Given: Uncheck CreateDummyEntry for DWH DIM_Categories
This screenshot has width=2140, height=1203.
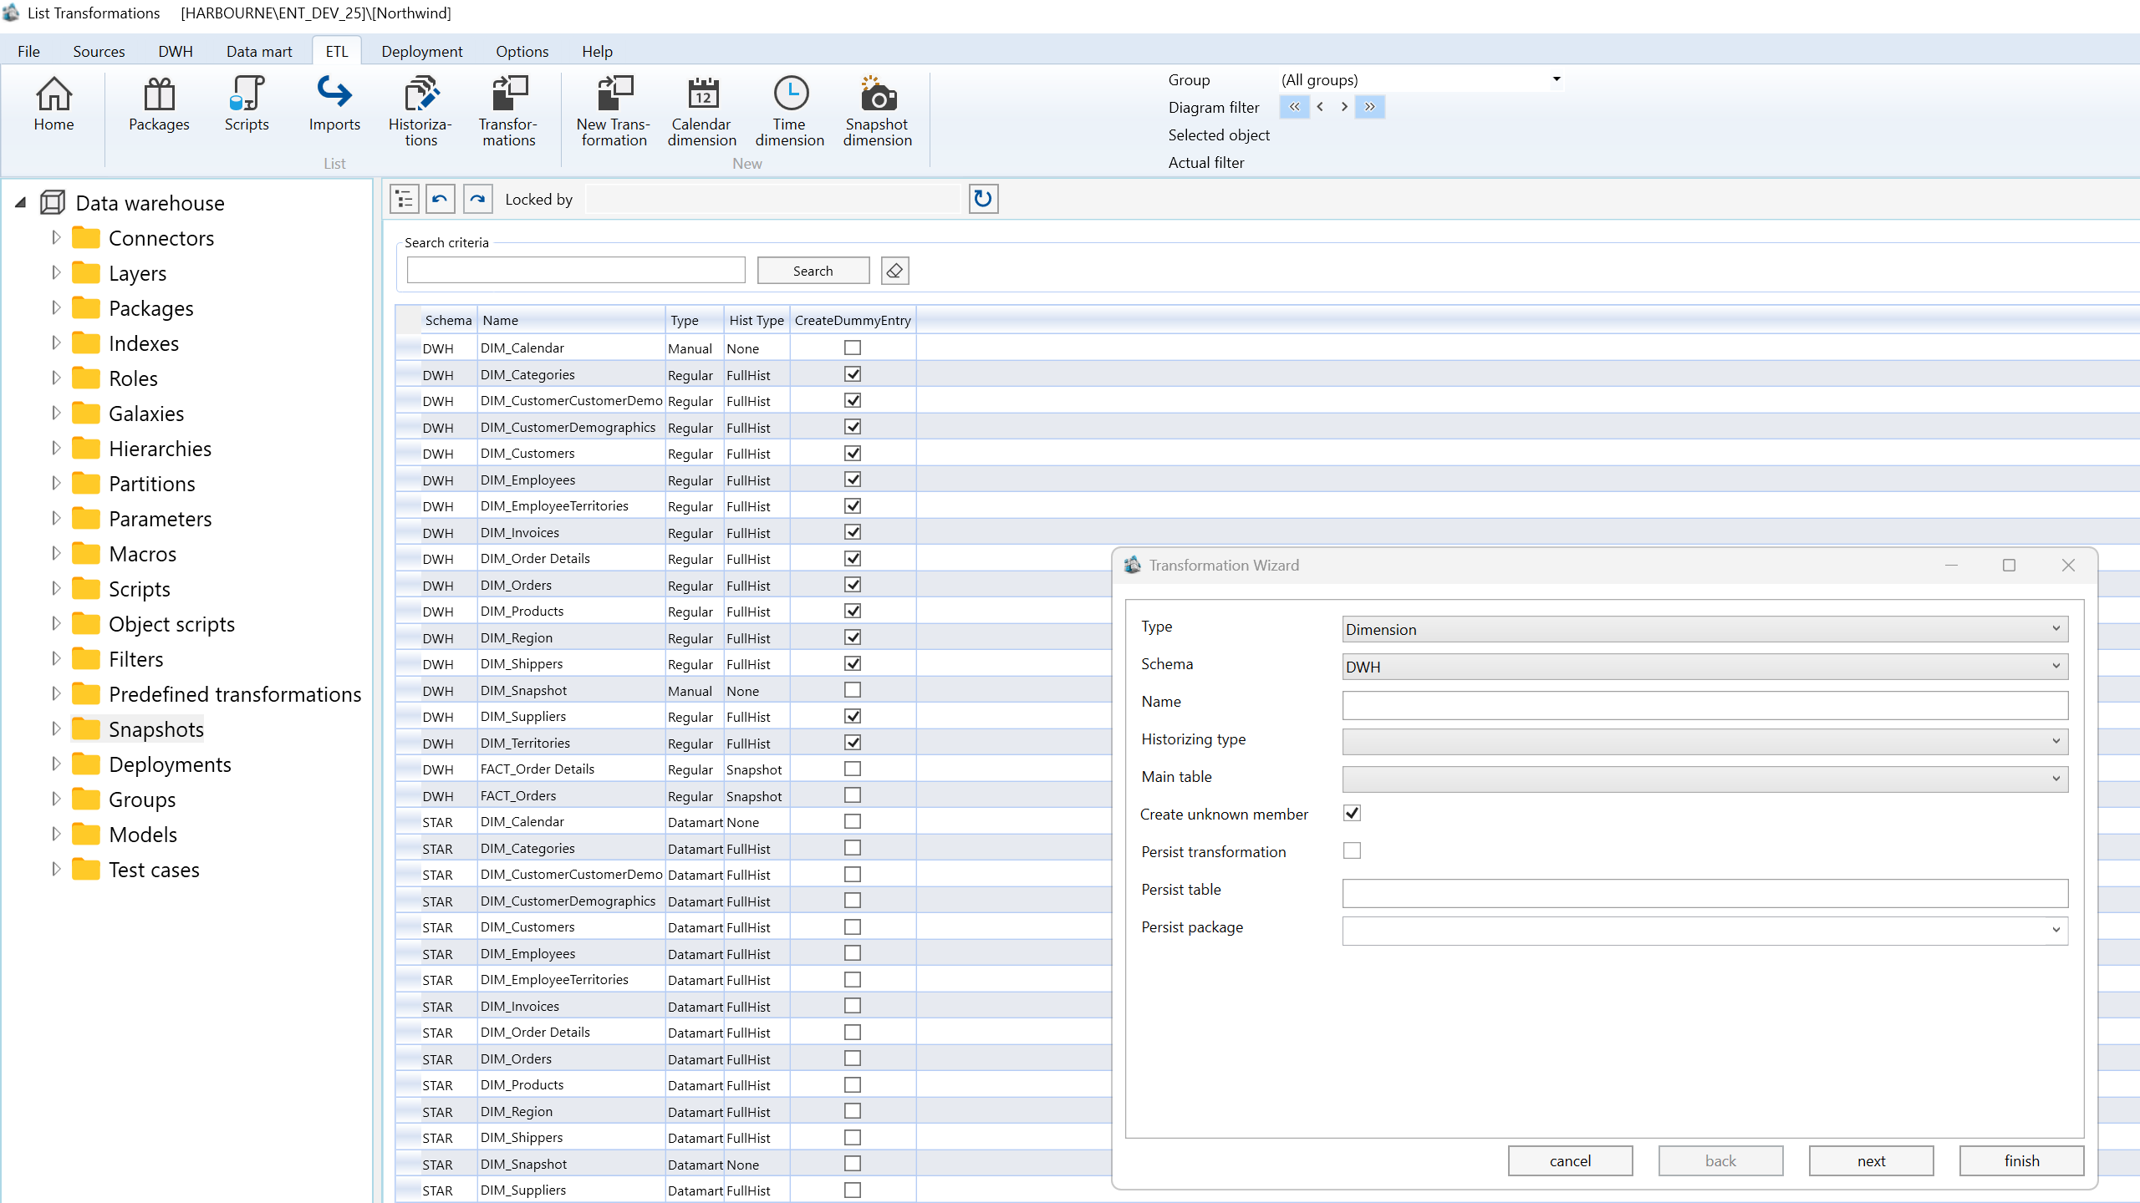Looking at the screenshot, I should click(x=853, y=374).
